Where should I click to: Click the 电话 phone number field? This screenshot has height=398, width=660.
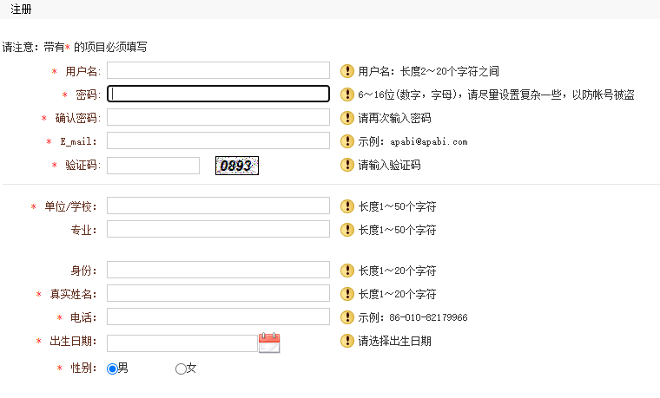pos(218,316)
